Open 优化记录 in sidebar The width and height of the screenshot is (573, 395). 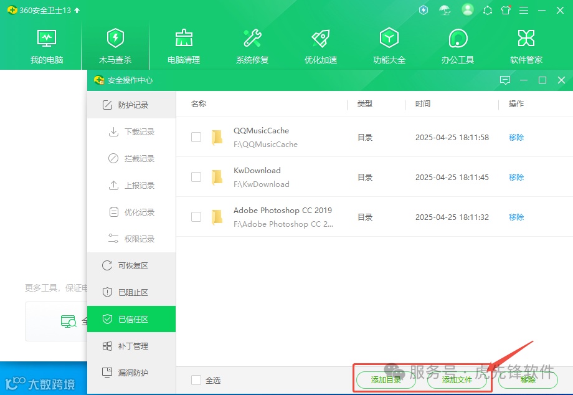tap(131, 212)
